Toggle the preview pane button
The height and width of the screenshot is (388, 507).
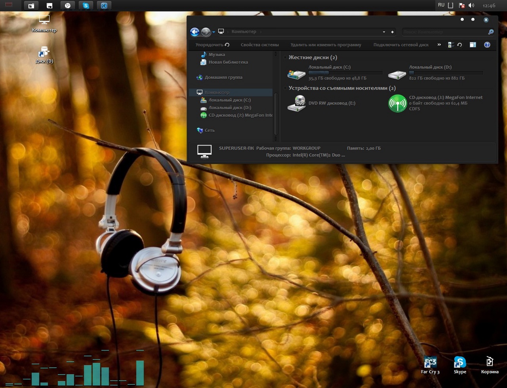(x=473, y=45)
